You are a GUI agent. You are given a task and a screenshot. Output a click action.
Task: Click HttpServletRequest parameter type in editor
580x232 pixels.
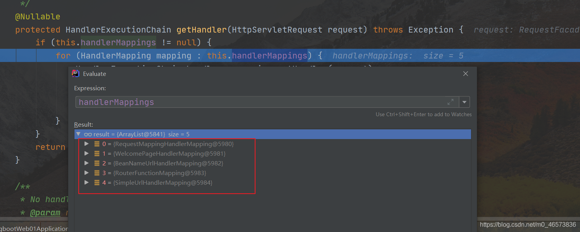pyautogui.click(x=277, y=30)
